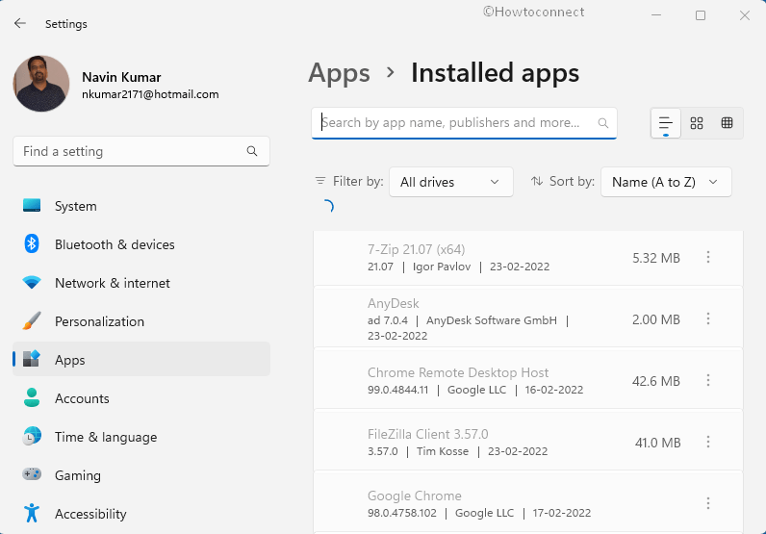766x534 pixels.
Task: Select FileZilla Client 3.57.0 entry
Action: 528,441
